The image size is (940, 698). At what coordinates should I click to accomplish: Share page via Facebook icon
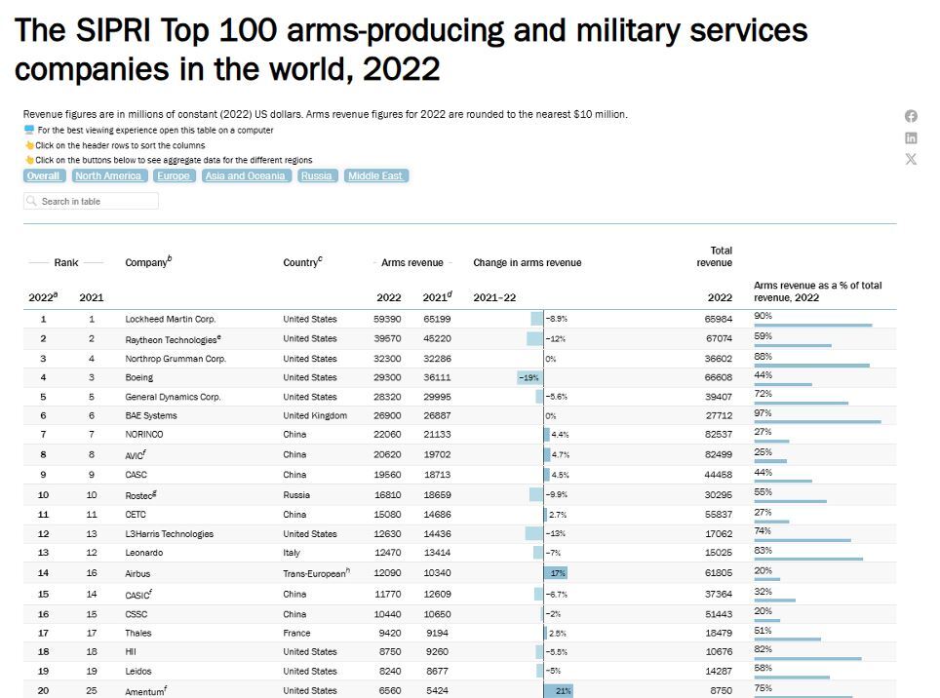tap(911, 116)
